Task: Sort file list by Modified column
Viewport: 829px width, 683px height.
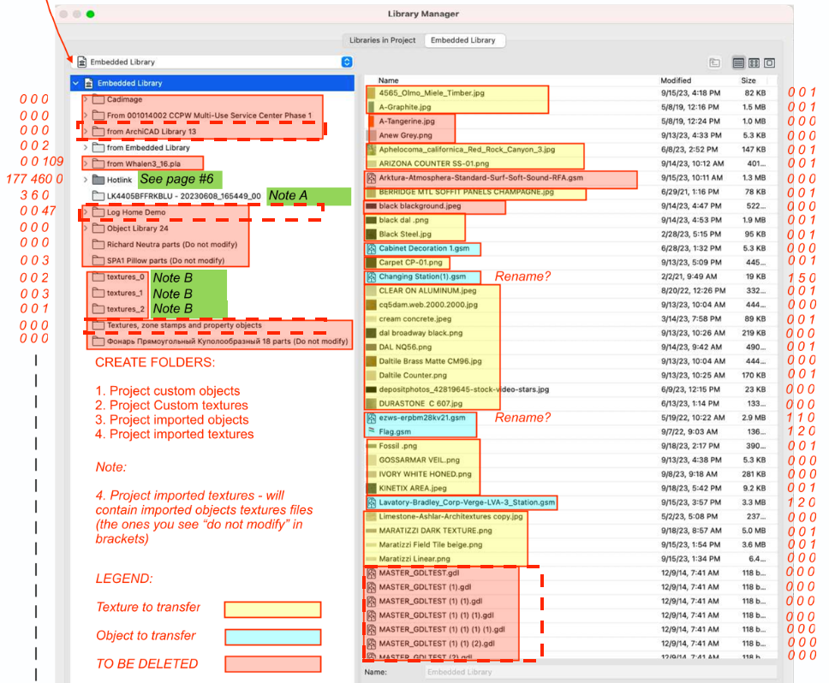Action: click(676, 80)
